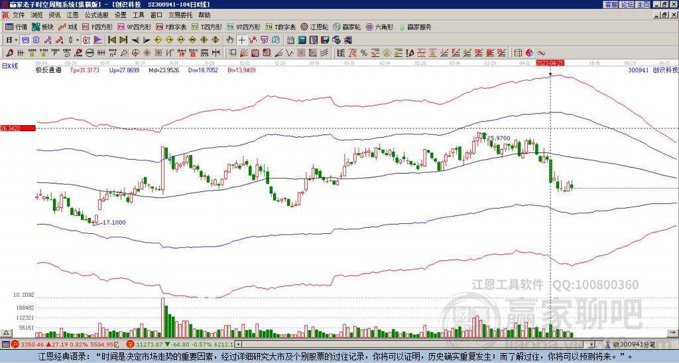
Task: Open the T四方形 tool
Action: tap(207, 26)
